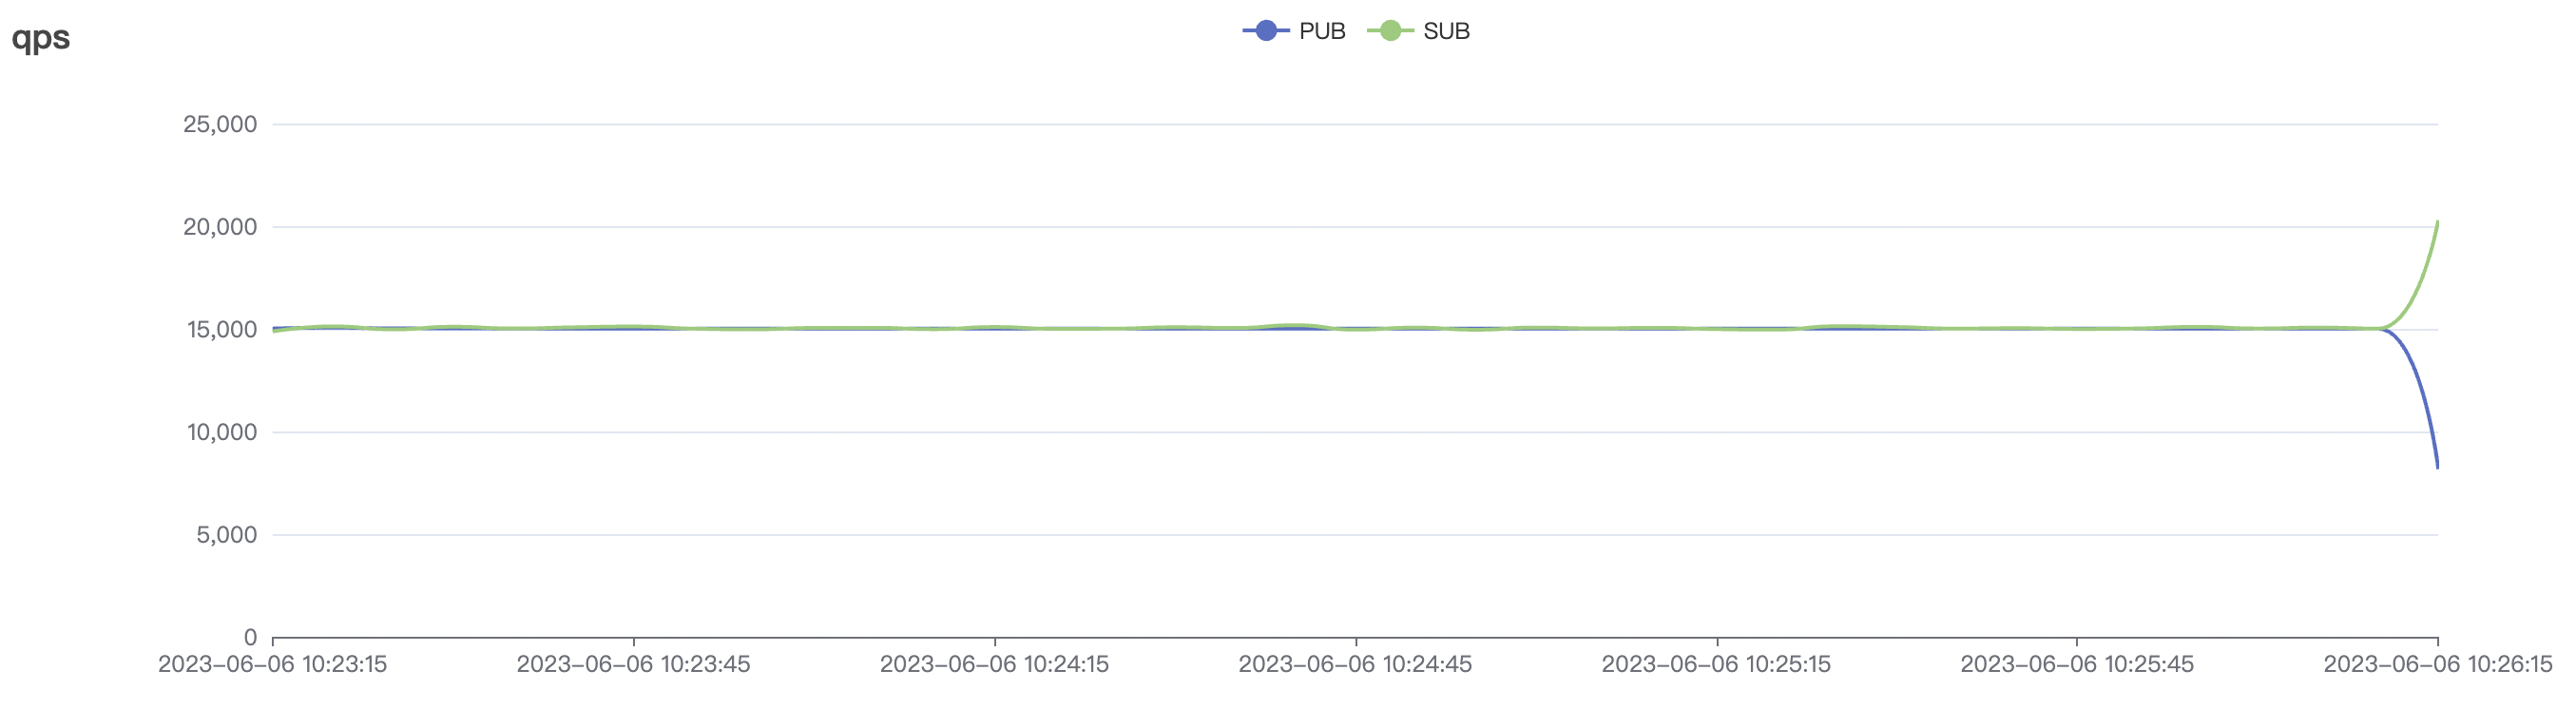The width and height of the screenshot is (2576, 709).
Task: Toggle the PUB series legend label
Action: click(1321, 31)
